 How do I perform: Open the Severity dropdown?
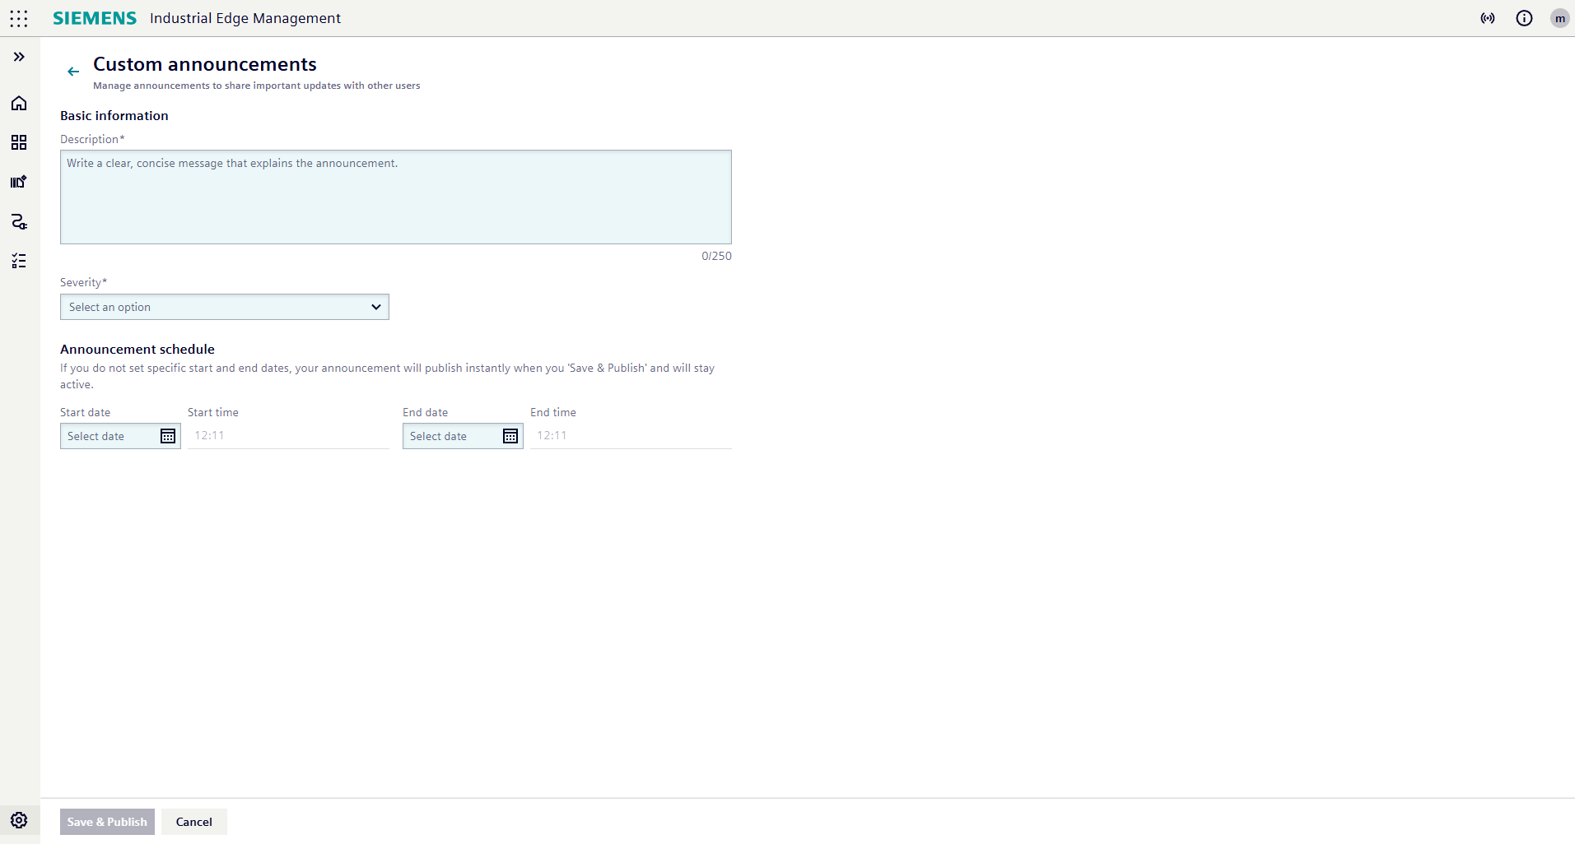pyautogui.click(x=224, y=307)
